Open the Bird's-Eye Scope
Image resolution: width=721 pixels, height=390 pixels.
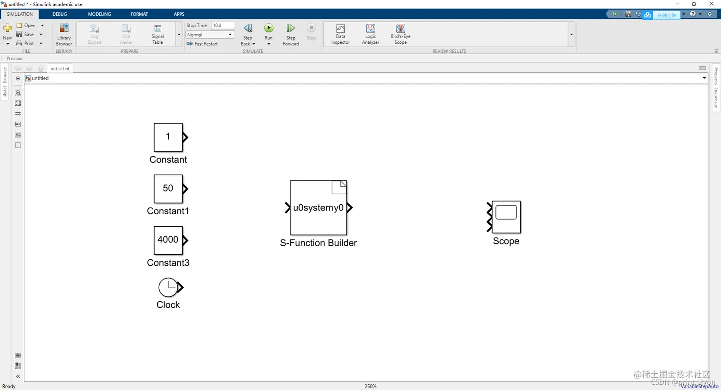coord(401,34)
